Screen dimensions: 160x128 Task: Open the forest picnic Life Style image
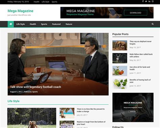tap(32, 118)
